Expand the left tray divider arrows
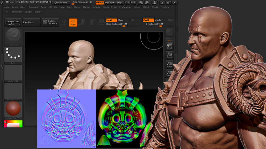266x149 pixels. (x=2, y=67)
